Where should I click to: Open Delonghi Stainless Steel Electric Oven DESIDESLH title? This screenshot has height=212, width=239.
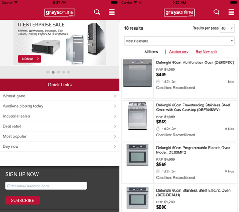coord(193,192)
